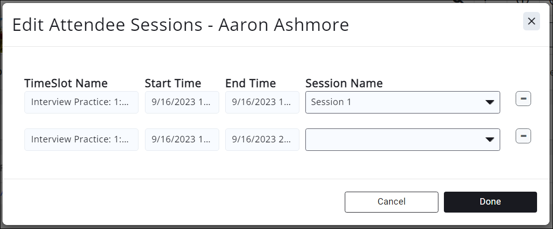The width and height of the screenshot is (553, 229).
Task: Click the Start Time column header
Action: point(173,83)
